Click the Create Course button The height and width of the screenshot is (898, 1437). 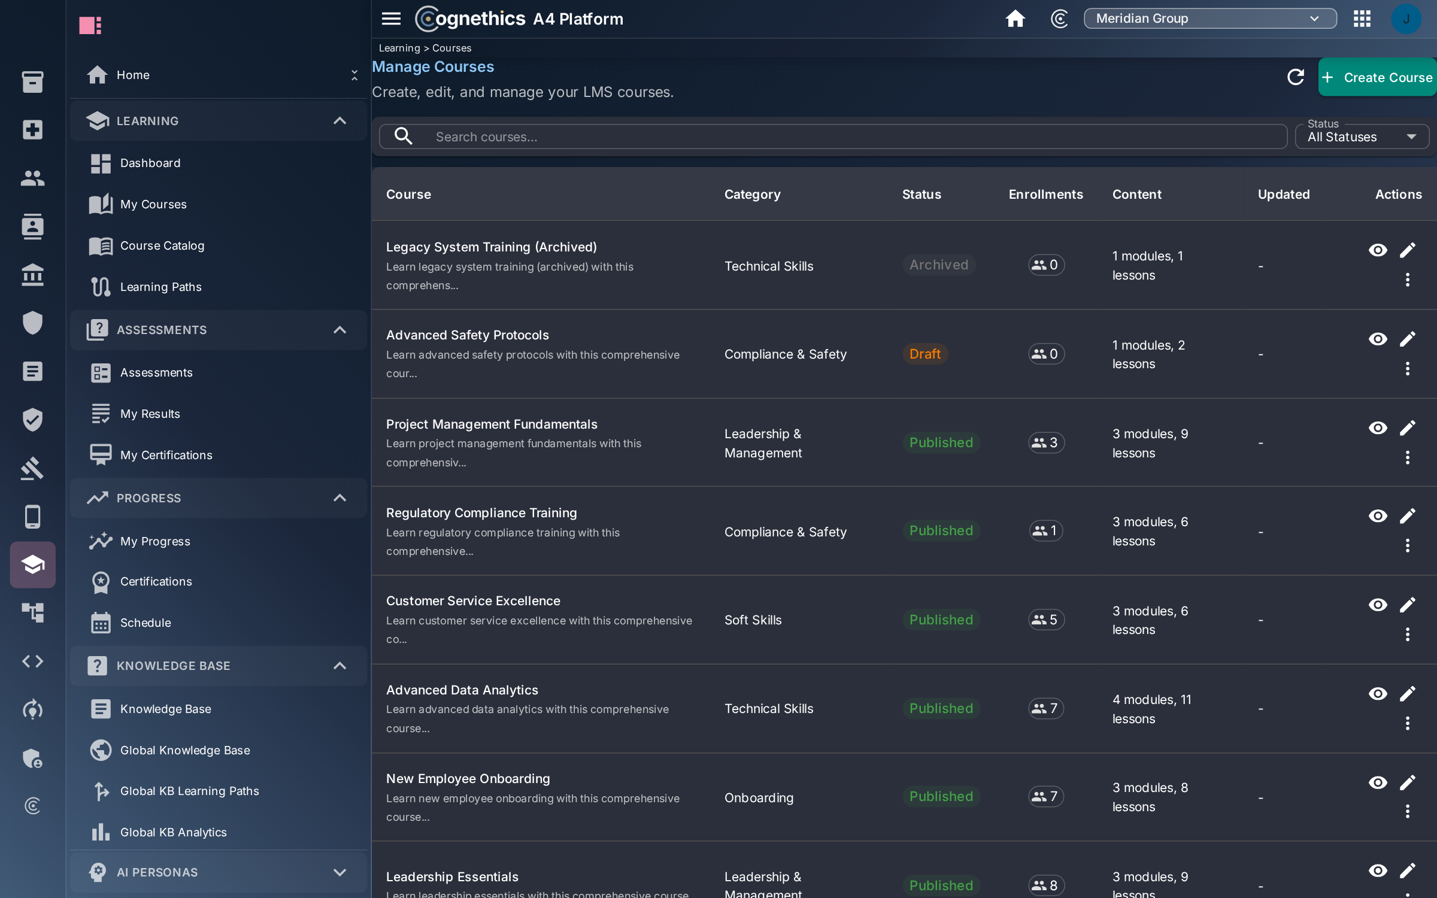coord(1377,77)
